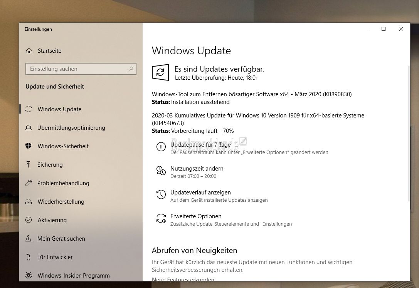This screenshot has height=288, width=419.
Task: Click the KB890830 malicious software tool entry
Action: 252,94
